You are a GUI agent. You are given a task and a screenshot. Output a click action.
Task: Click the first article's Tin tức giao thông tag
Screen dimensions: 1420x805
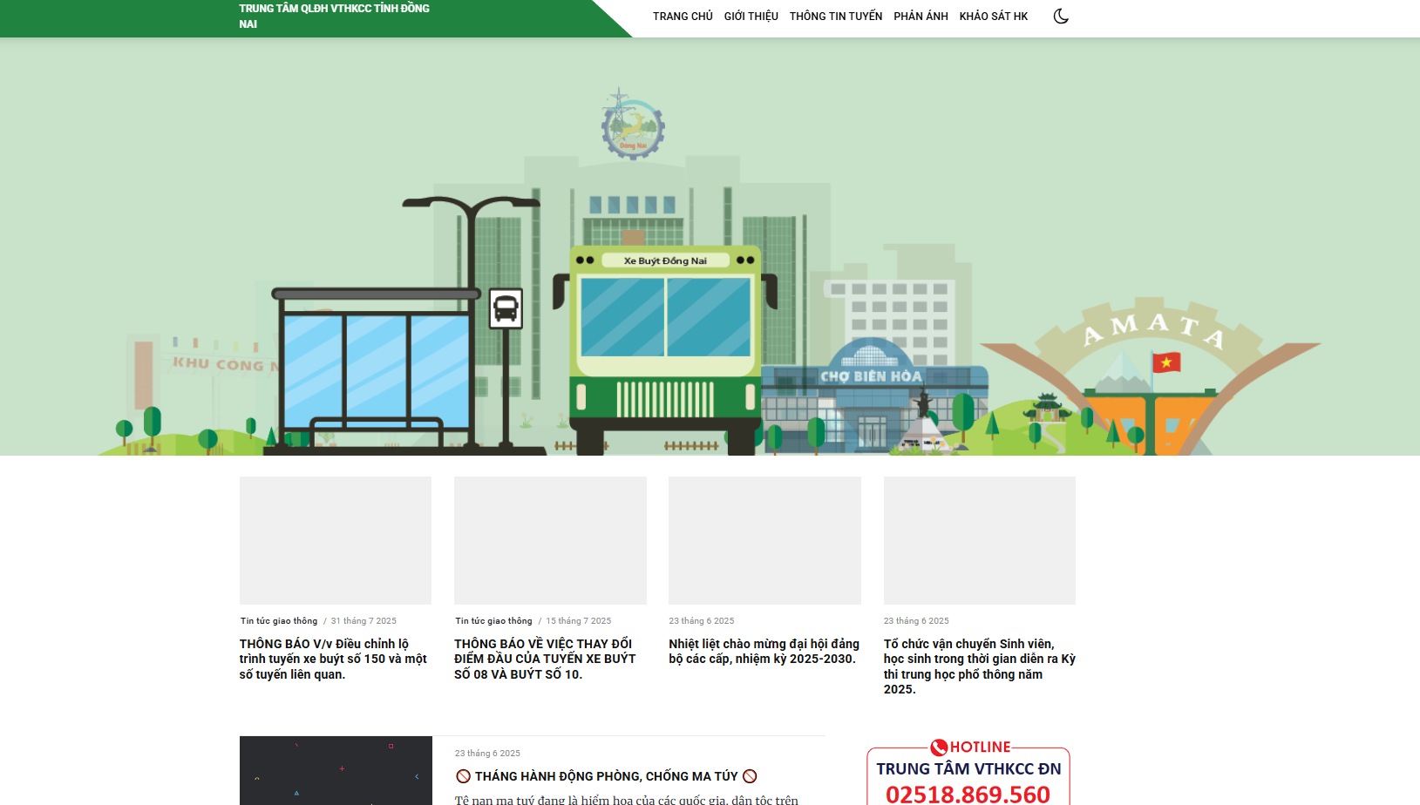click(x=279, y=621)
